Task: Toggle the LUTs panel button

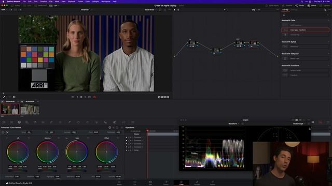Action: coord(27,6)
